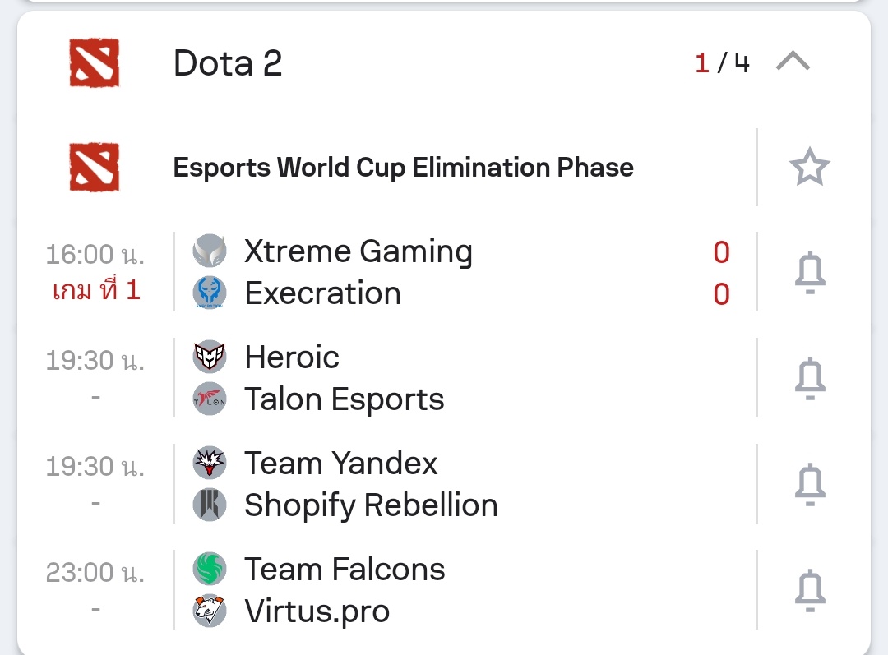Click the Xtreme Gaming team logo
The width and height of the screenshot is (888, 655).
tap(210, 250)
